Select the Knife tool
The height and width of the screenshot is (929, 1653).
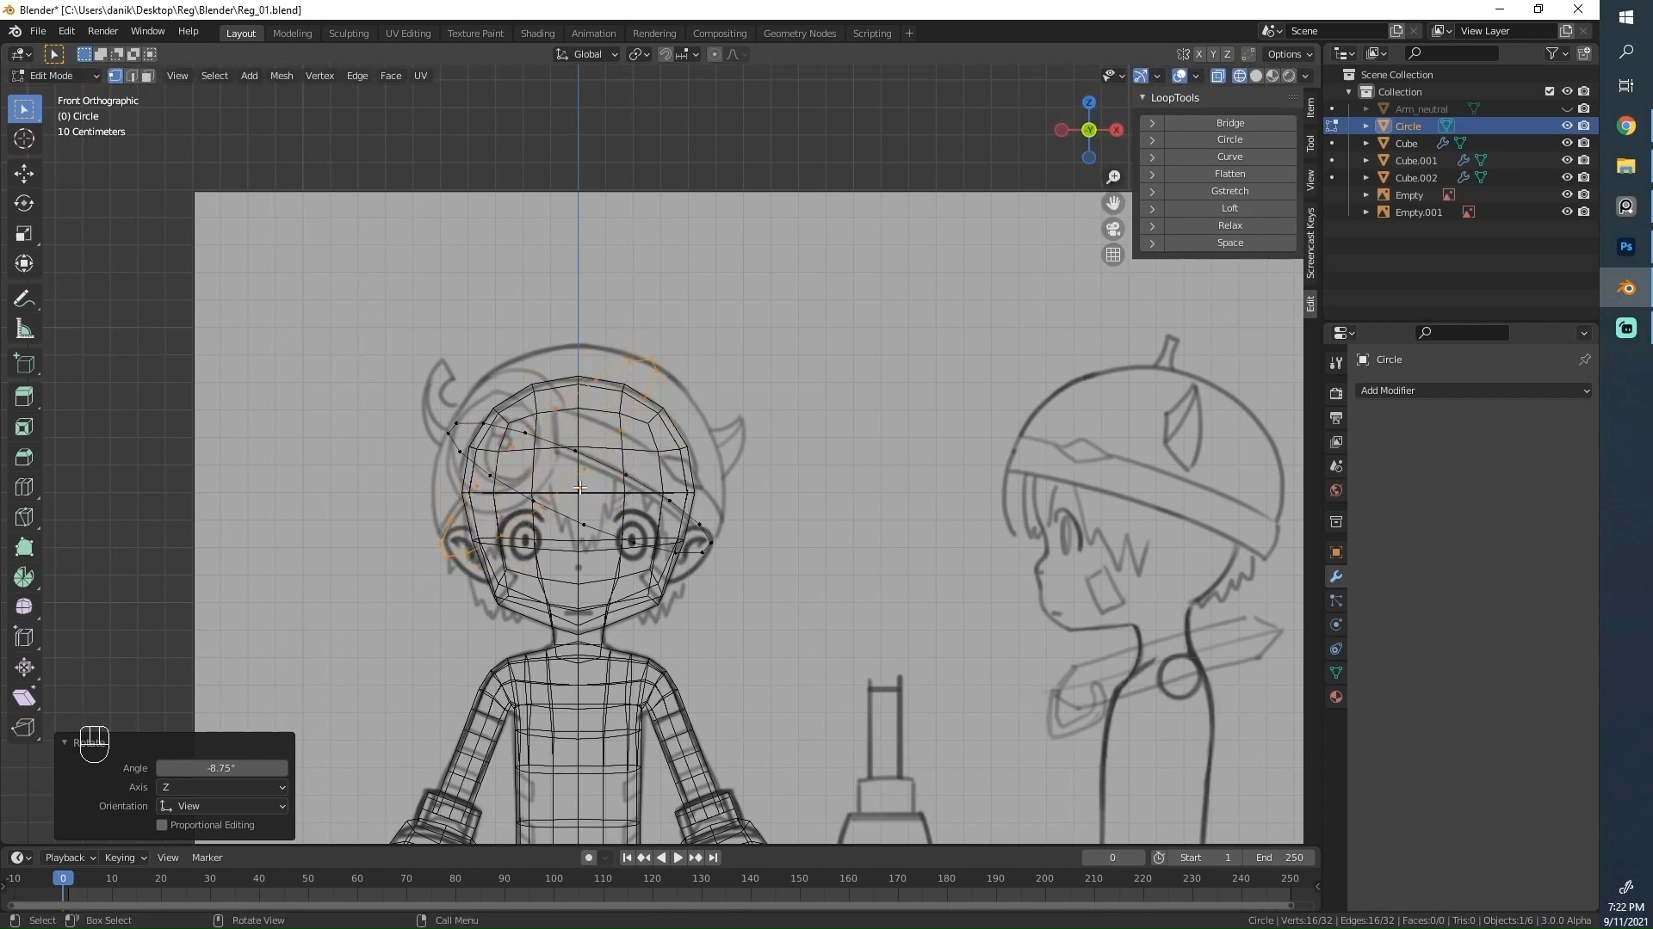point(24,518)
